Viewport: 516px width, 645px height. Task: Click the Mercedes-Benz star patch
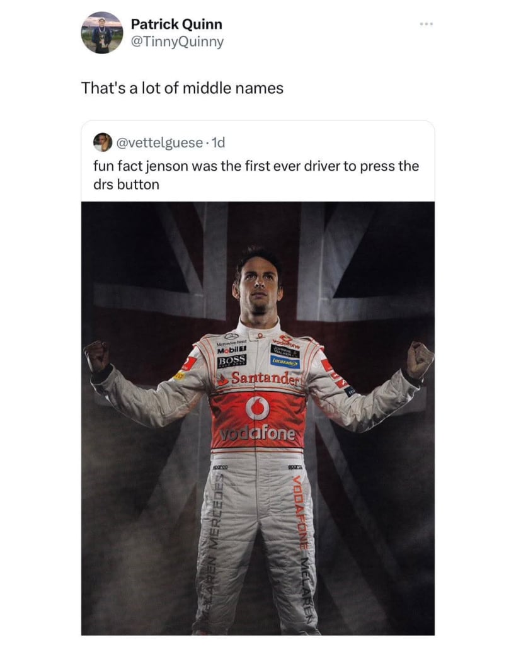tap(232, 338)
